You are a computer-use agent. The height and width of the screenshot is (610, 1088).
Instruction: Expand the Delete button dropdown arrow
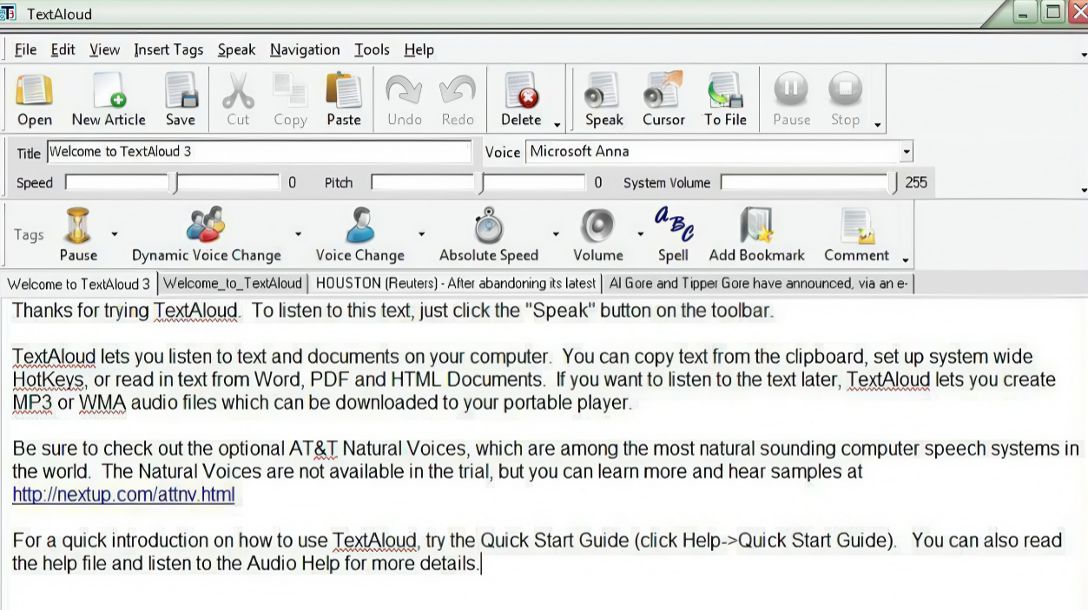tap(557, 125)
